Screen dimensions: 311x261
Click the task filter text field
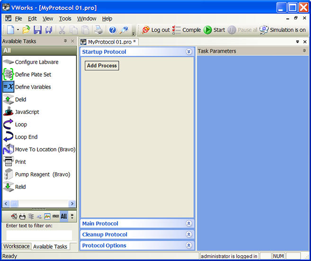click(39, 235)
